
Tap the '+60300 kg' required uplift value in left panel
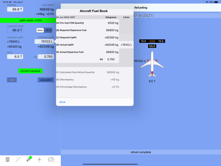coord(14,47)
